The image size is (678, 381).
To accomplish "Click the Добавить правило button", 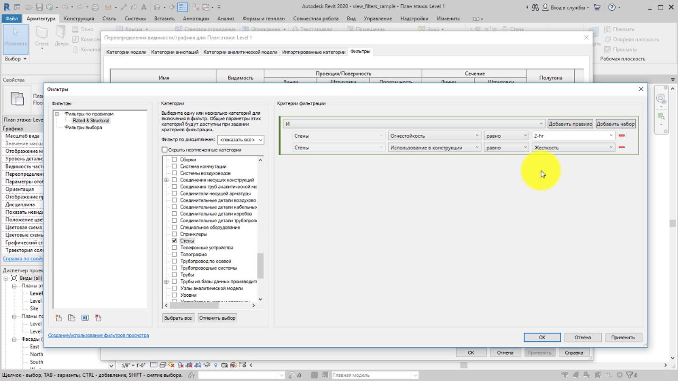I will point(570,124).
